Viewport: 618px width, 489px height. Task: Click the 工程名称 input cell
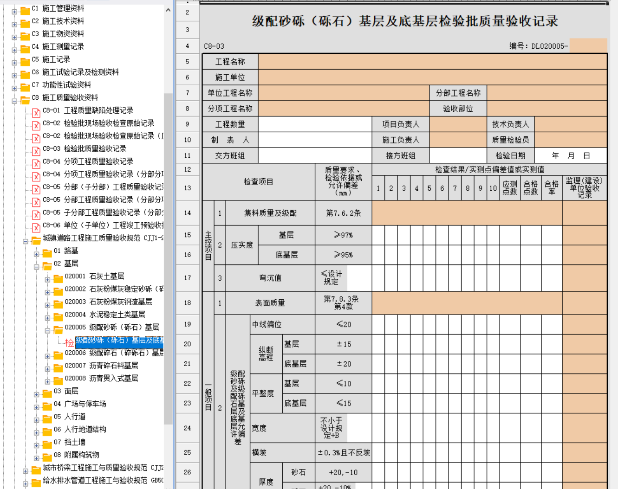coord(432,62)
